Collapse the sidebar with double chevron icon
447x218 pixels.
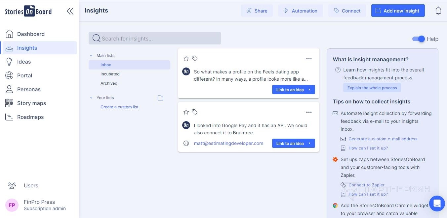[x=70, y=11]
